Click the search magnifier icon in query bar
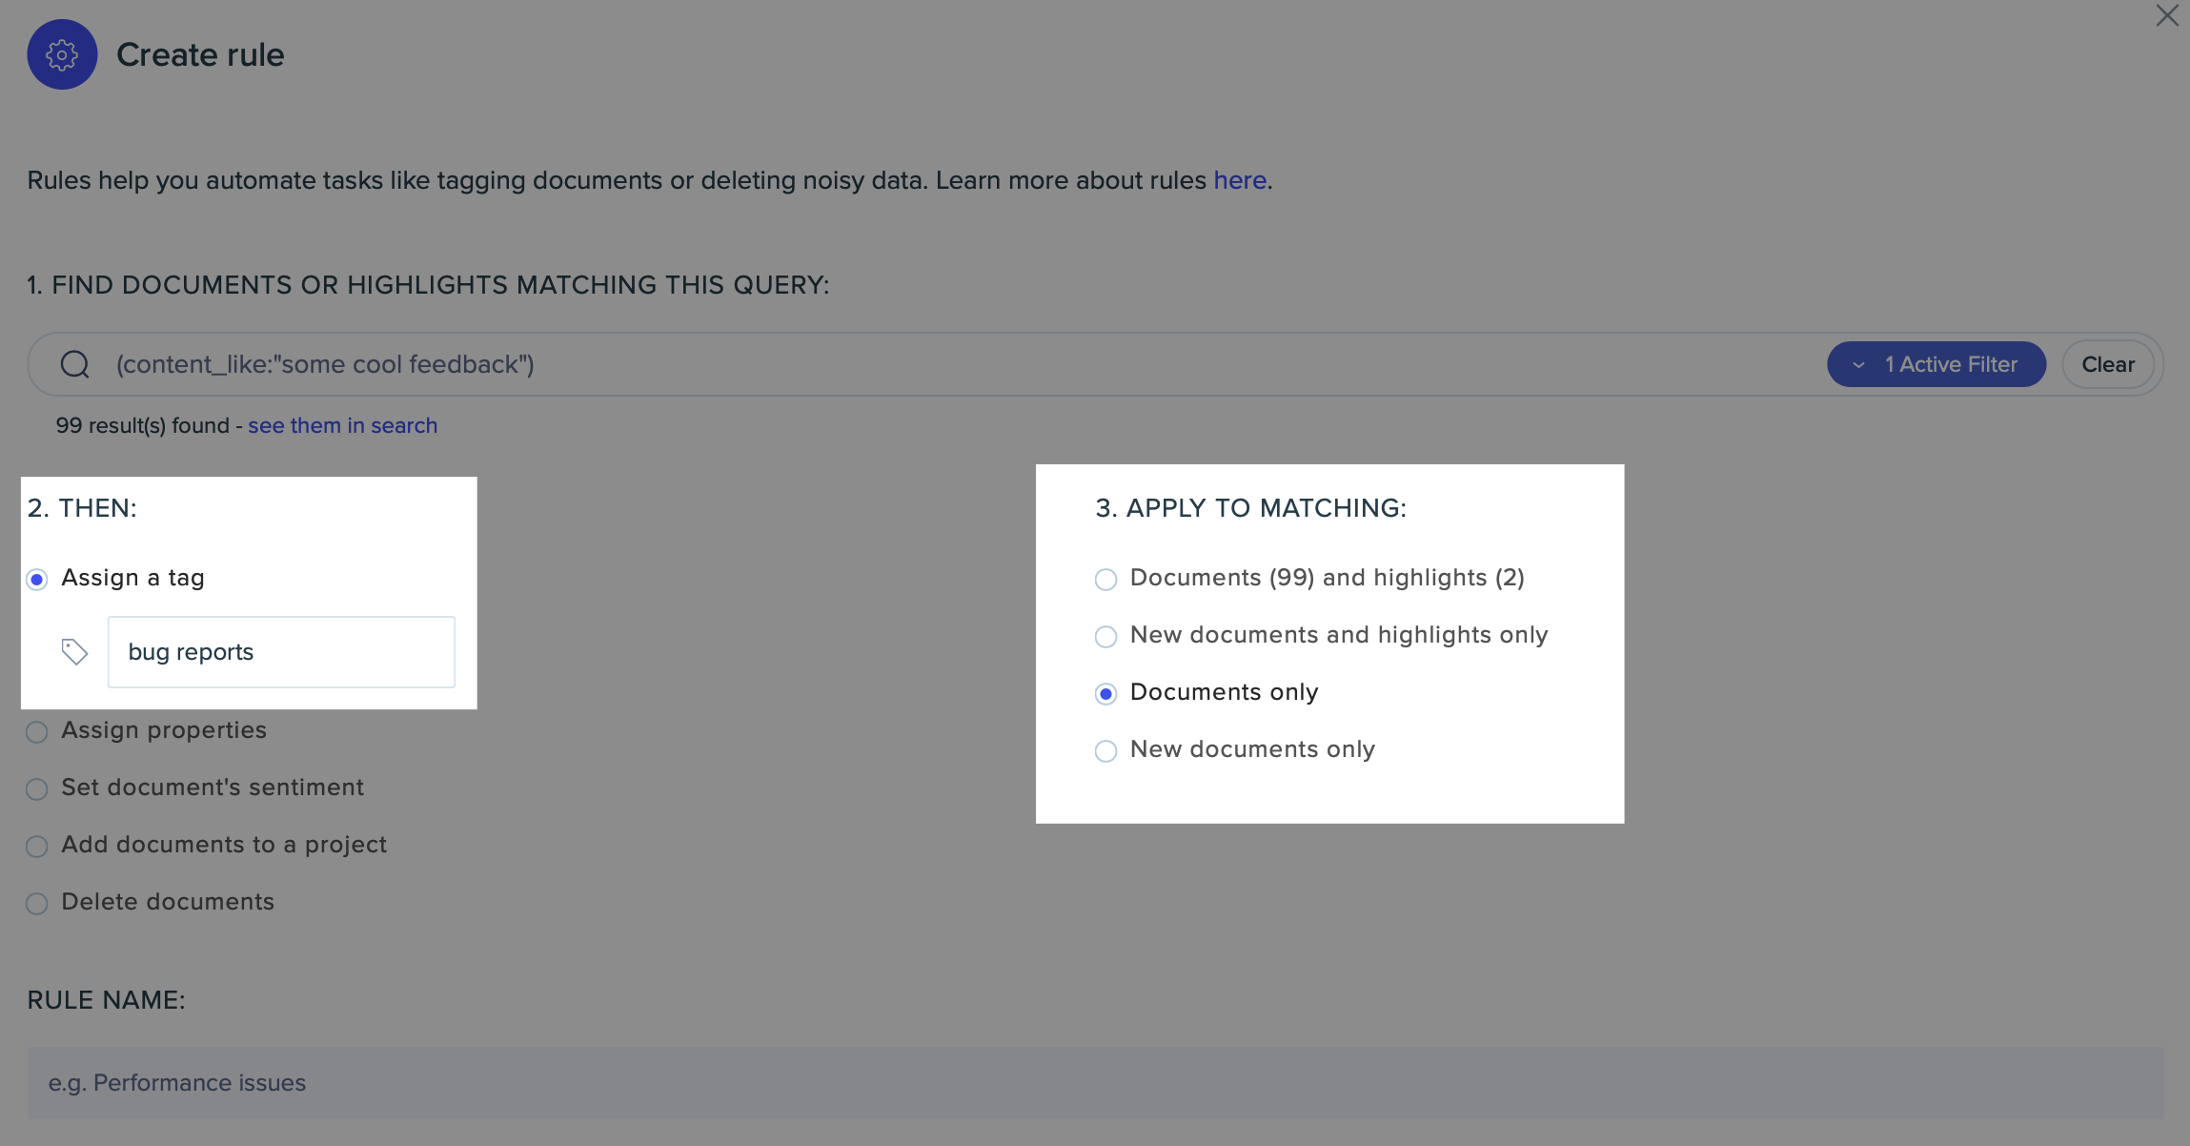Screen dimensions: 2190x1146 tap(75, 364)
